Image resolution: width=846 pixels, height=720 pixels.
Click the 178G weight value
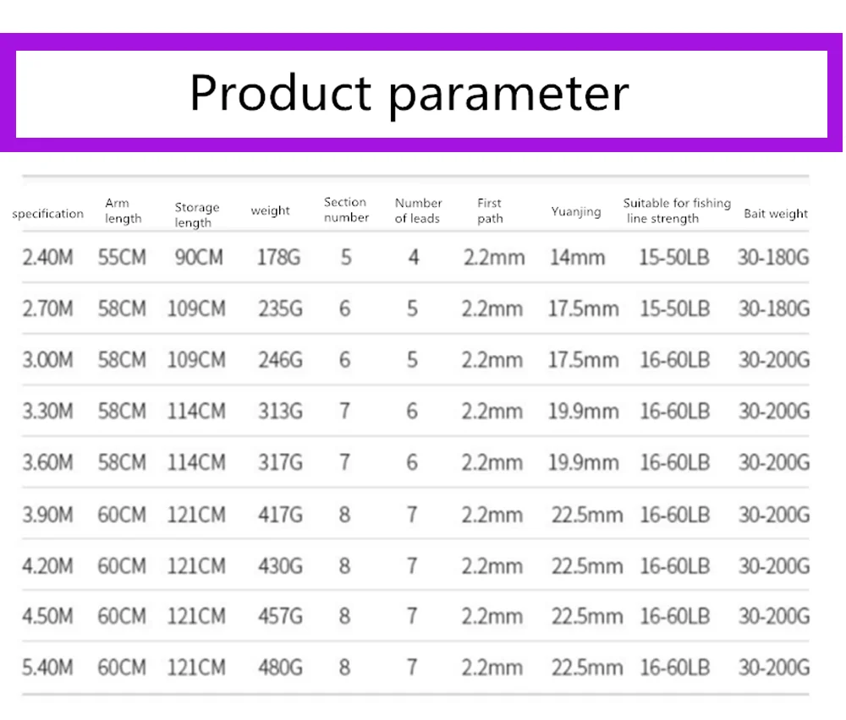coord(279,257)
